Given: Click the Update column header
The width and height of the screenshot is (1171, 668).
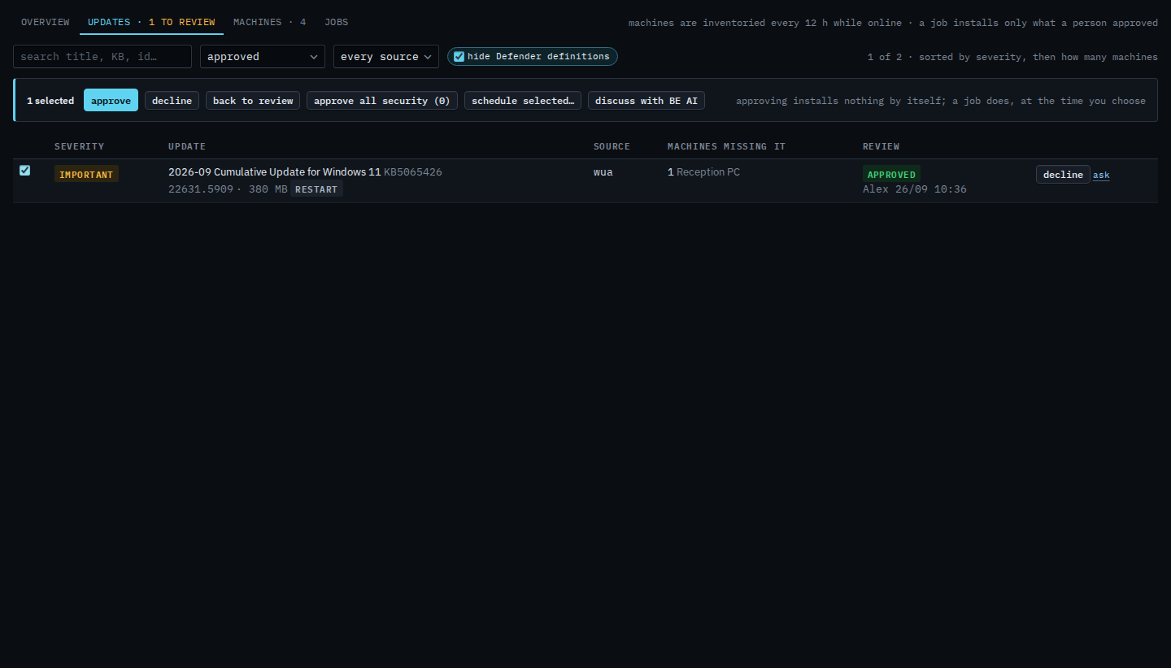Looking at the screenshot, I should tap(187, 146).
